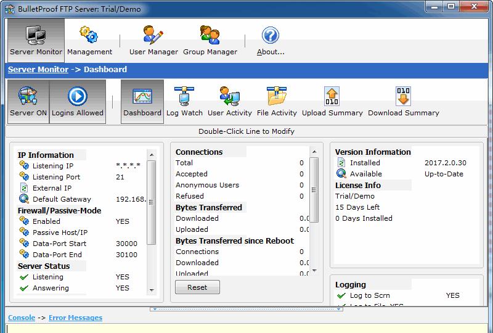Click the Listening IP gear icon

24,165
